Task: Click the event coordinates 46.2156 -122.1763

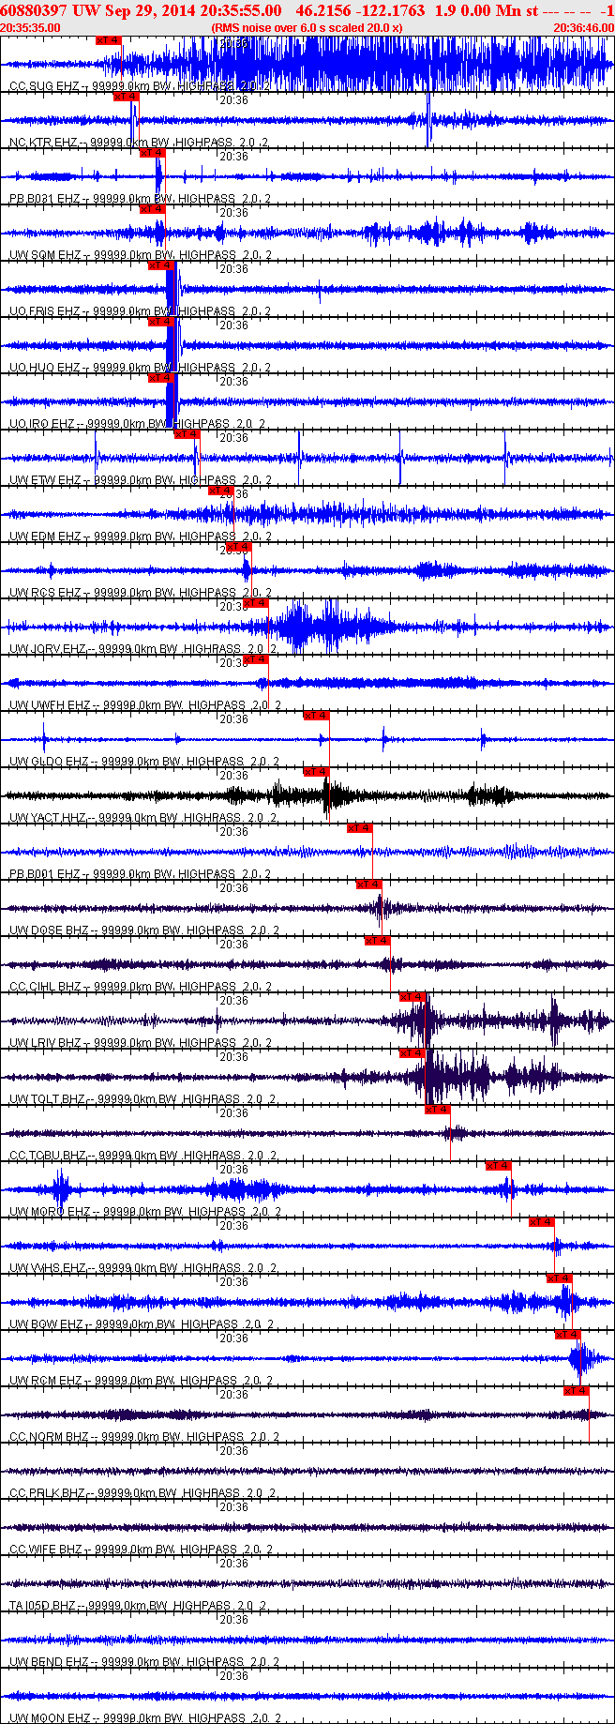Action: [360, 10]
